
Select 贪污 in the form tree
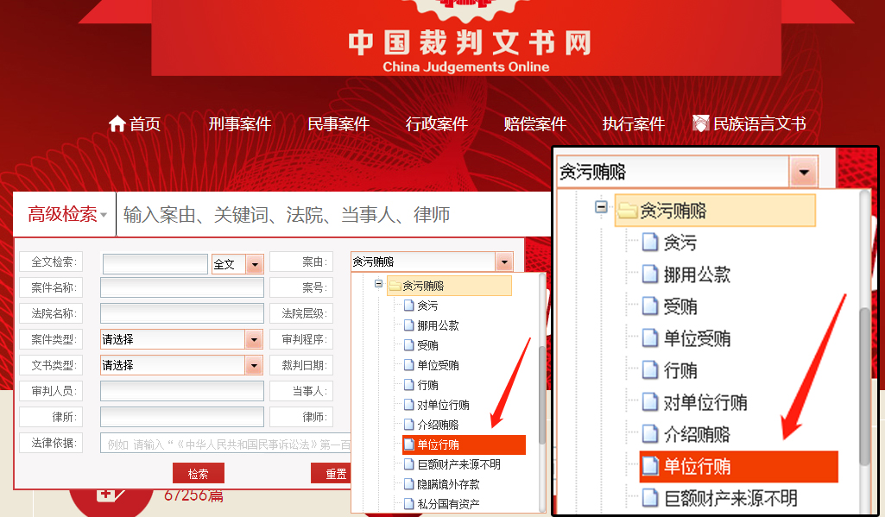pyautogui.click(x=427, y=306)
